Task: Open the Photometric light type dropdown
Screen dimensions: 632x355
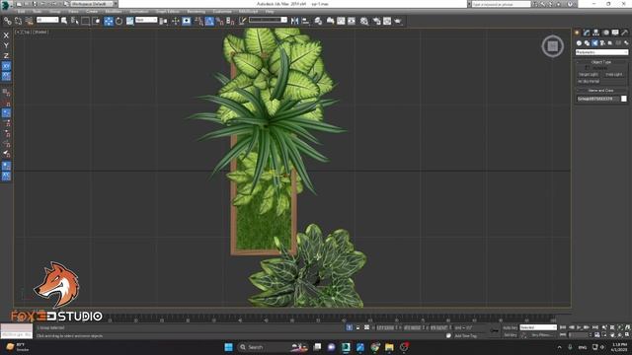Action: 601,52
